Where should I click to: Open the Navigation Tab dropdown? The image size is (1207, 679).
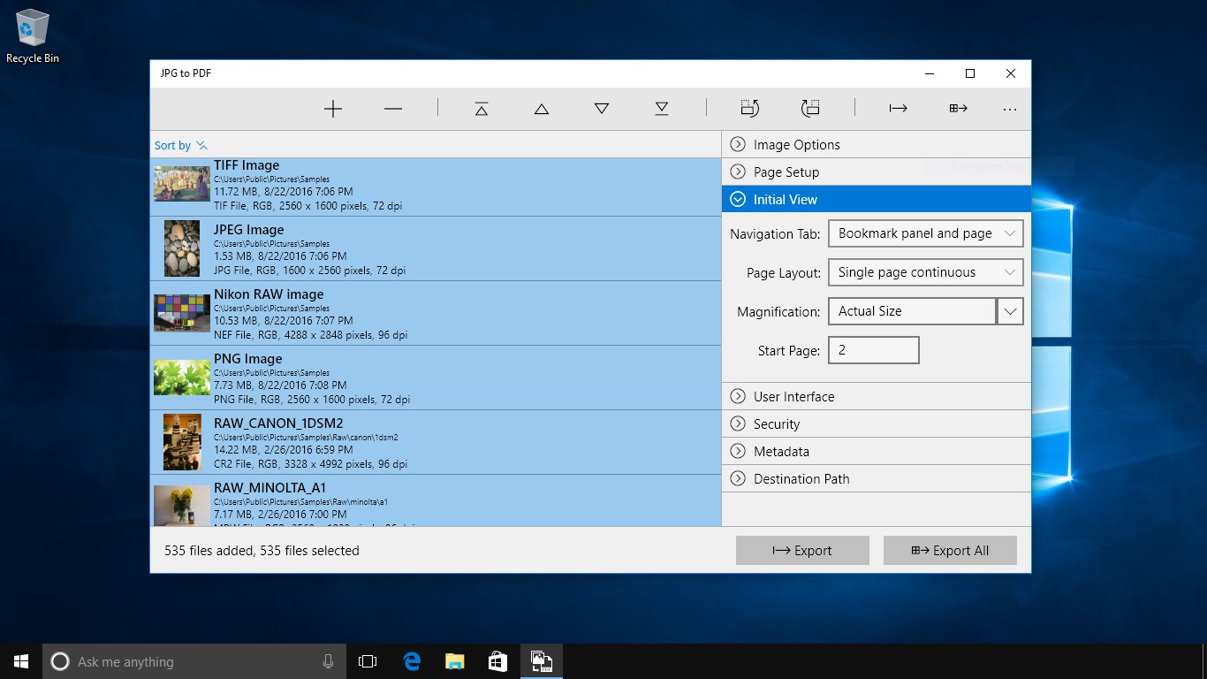pos(925,233)
